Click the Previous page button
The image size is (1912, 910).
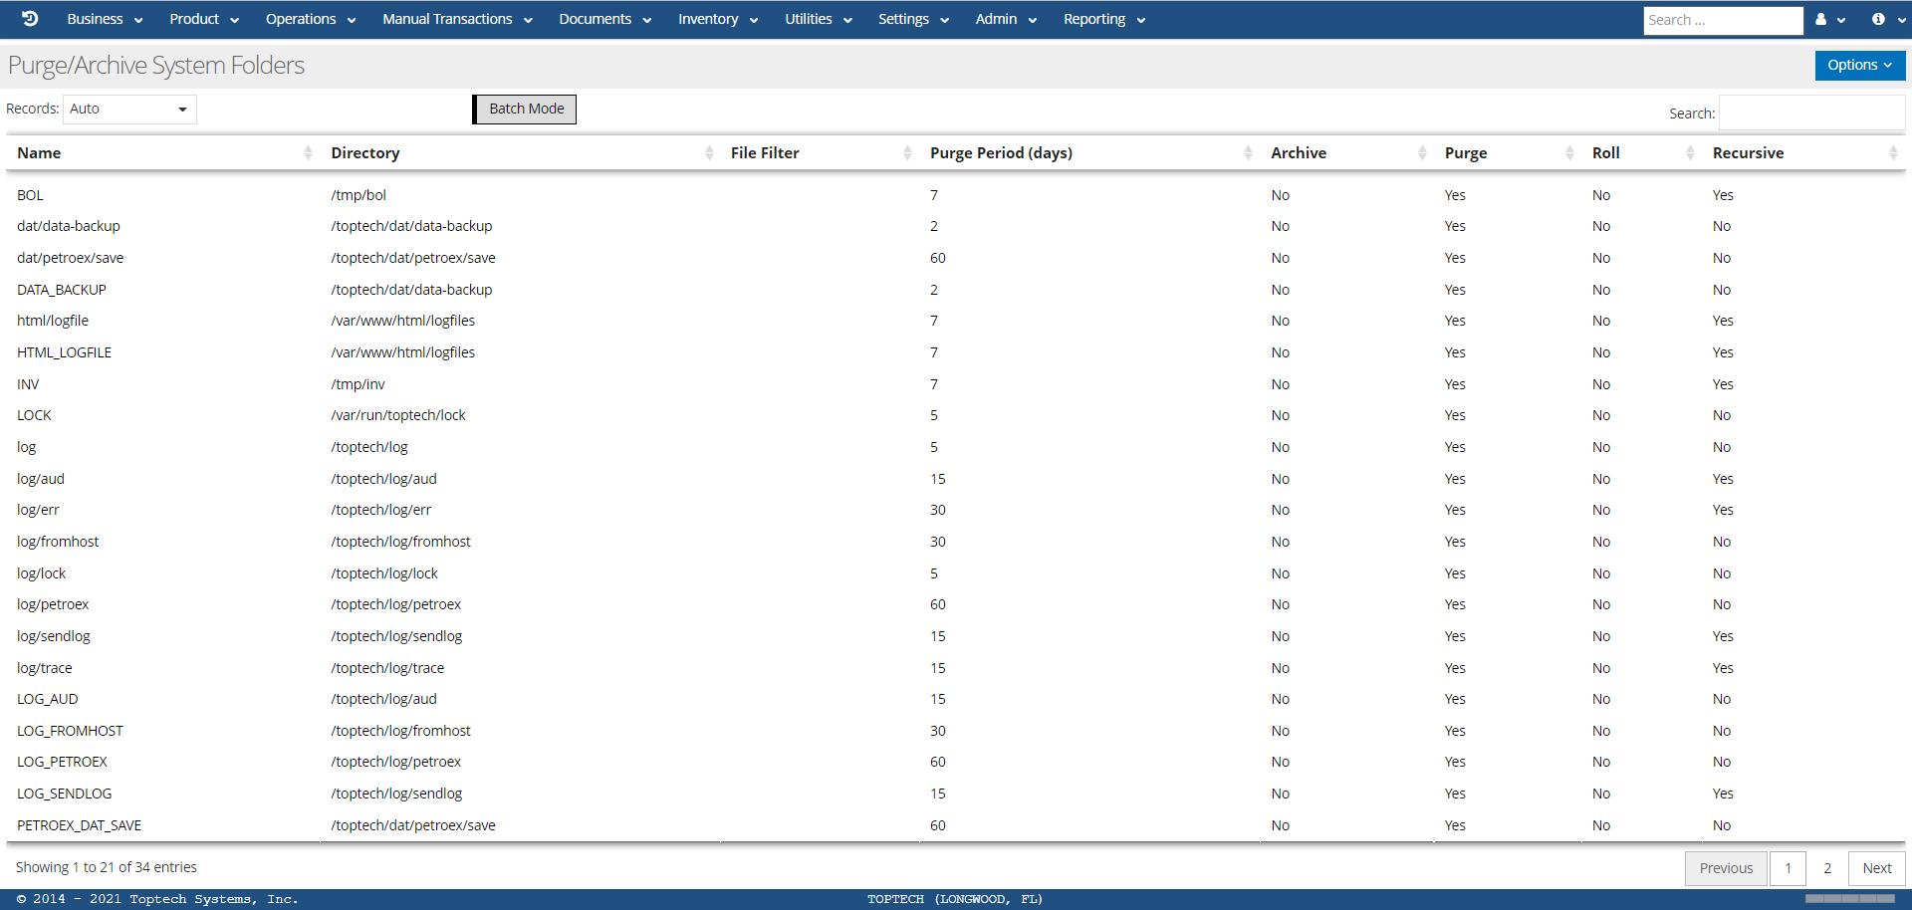click(x=1726, y=868)
